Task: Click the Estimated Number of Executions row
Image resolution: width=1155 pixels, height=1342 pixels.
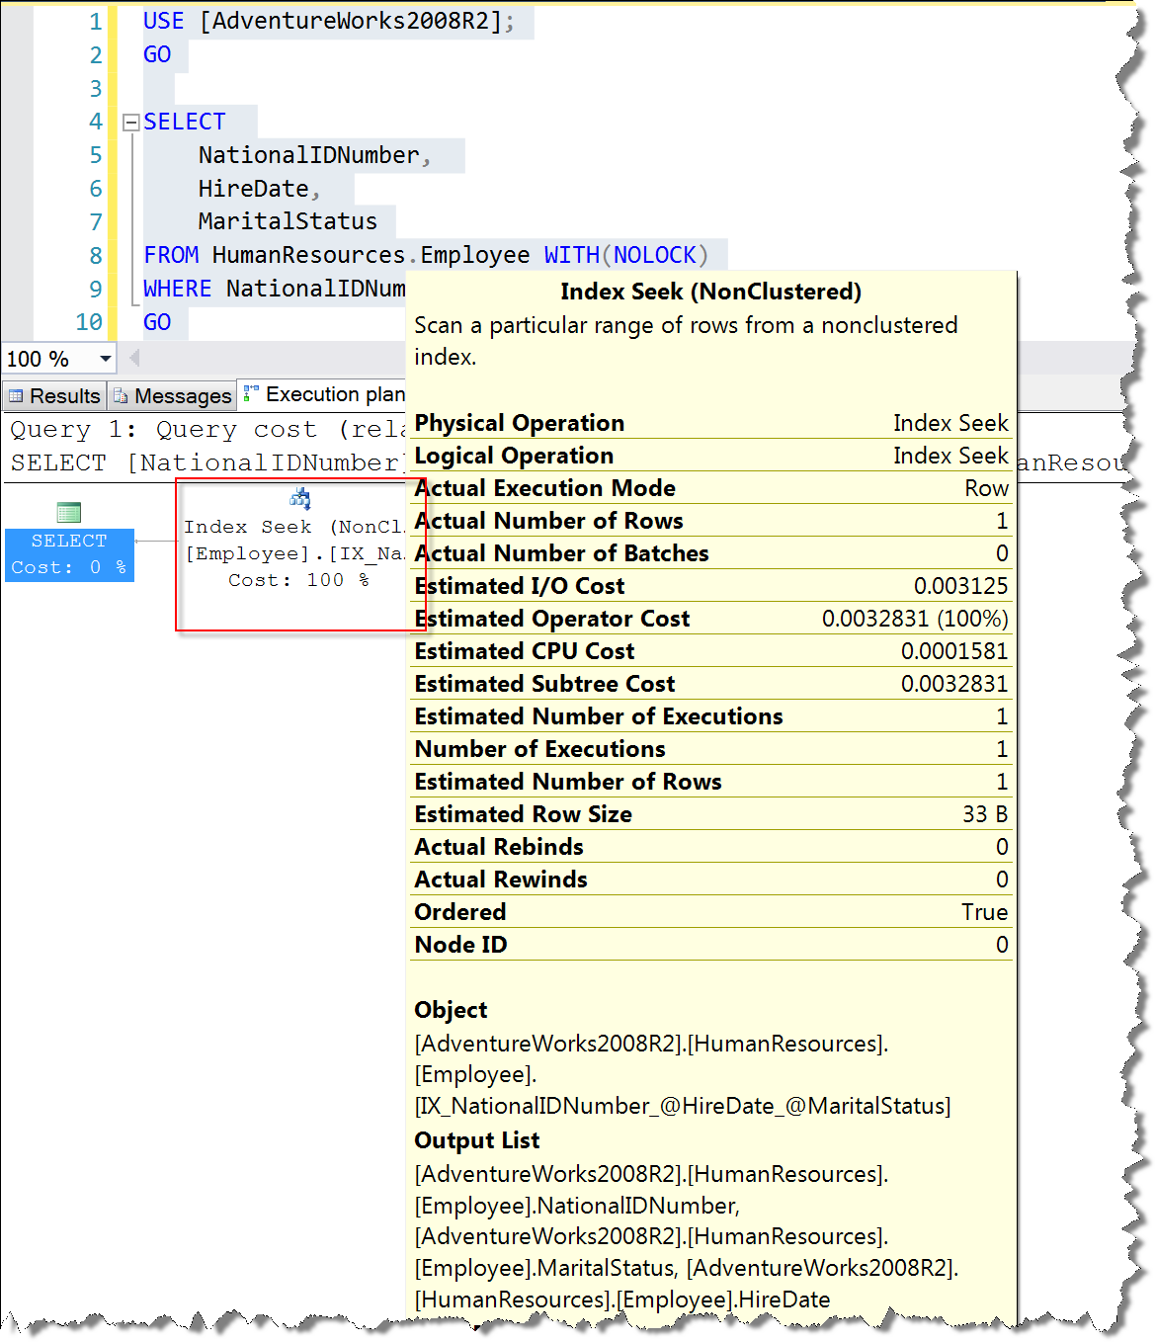Action: click(x=711, y=716)
